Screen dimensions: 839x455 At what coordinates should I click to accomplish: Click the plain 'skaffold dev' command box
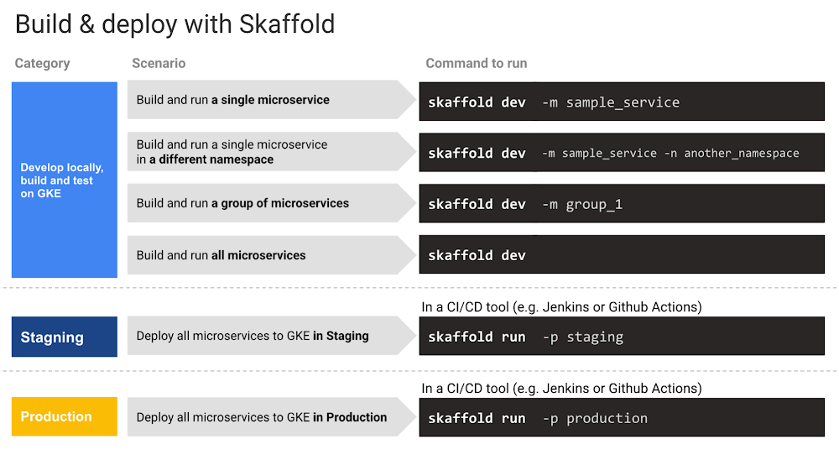(621, 255)
